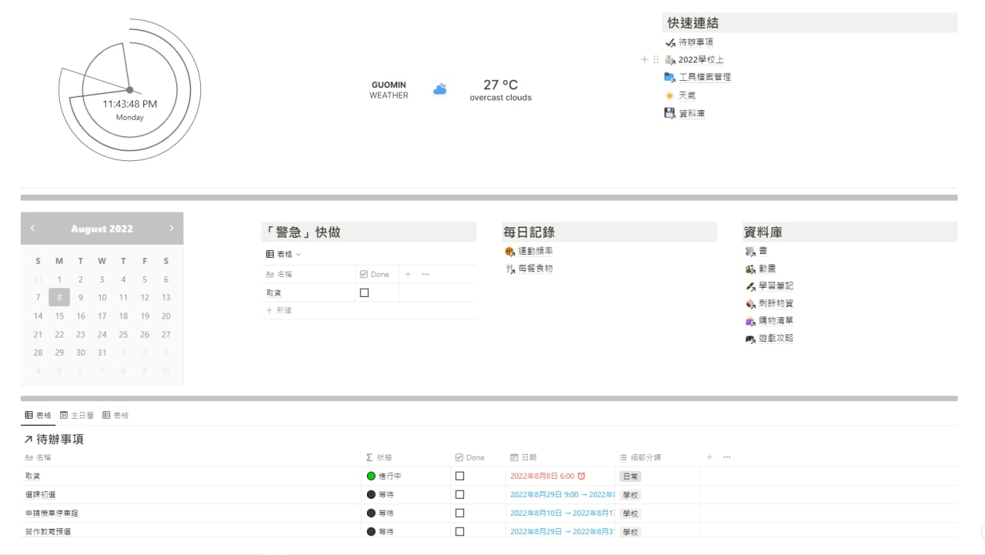
Task: Click the 27 °C temperature reading
Action: click(x=500, y=85)
